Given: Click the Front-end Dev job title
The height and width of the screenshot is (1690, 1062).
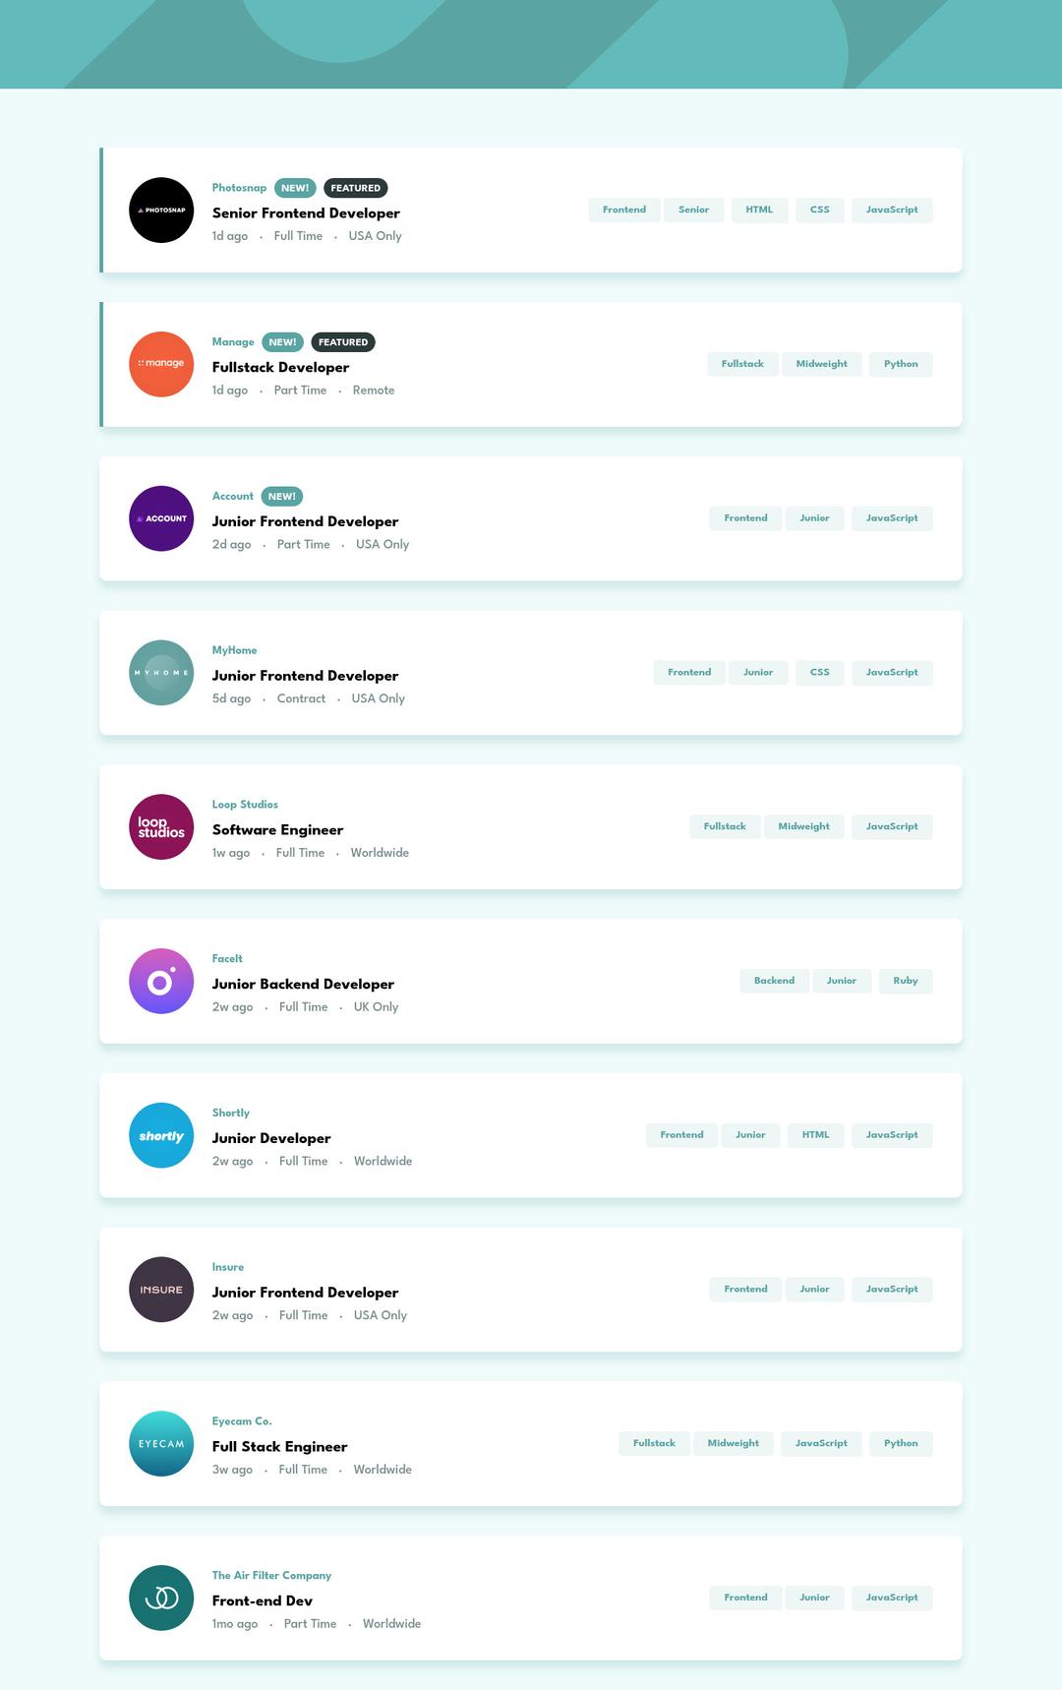Looking at the screenshot, I should click(262, 1601).
